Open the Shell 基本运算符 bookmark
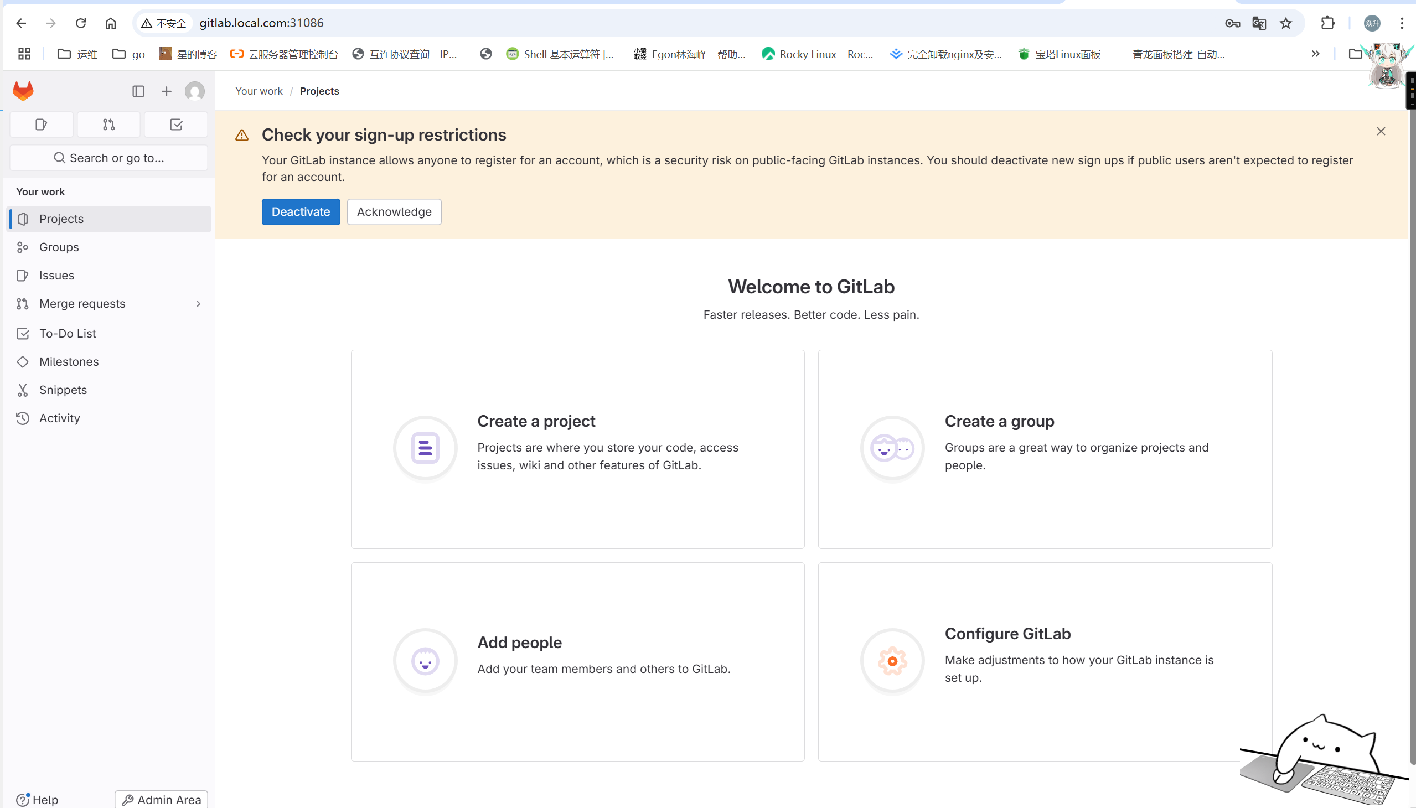Screen dimensions: 1416x808 [x=560, y=54]
